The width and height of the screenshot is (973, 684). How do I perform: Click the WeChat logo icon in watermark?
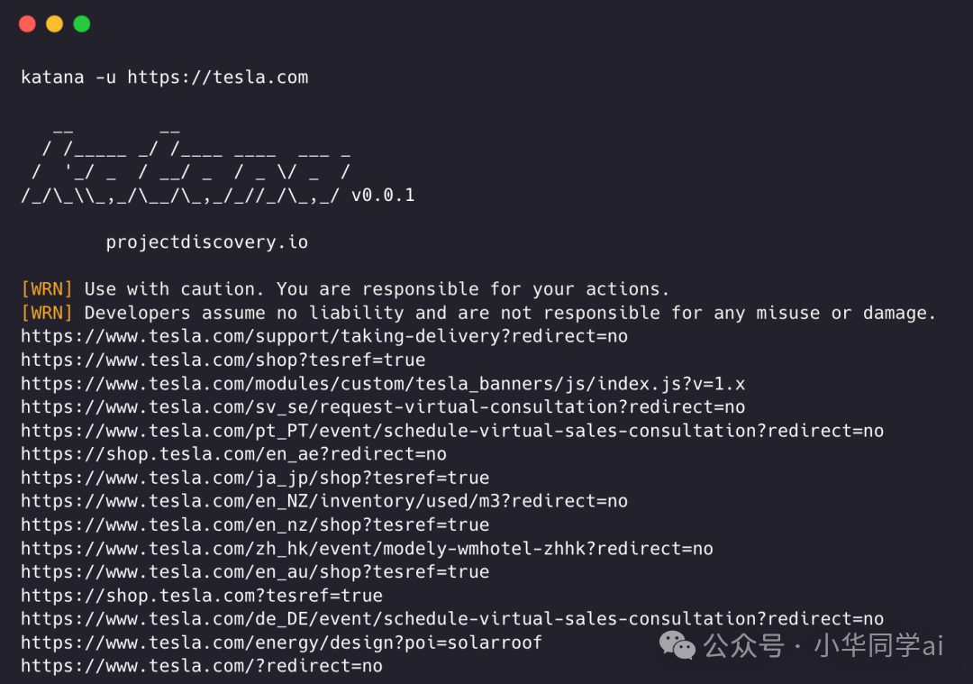677,644
